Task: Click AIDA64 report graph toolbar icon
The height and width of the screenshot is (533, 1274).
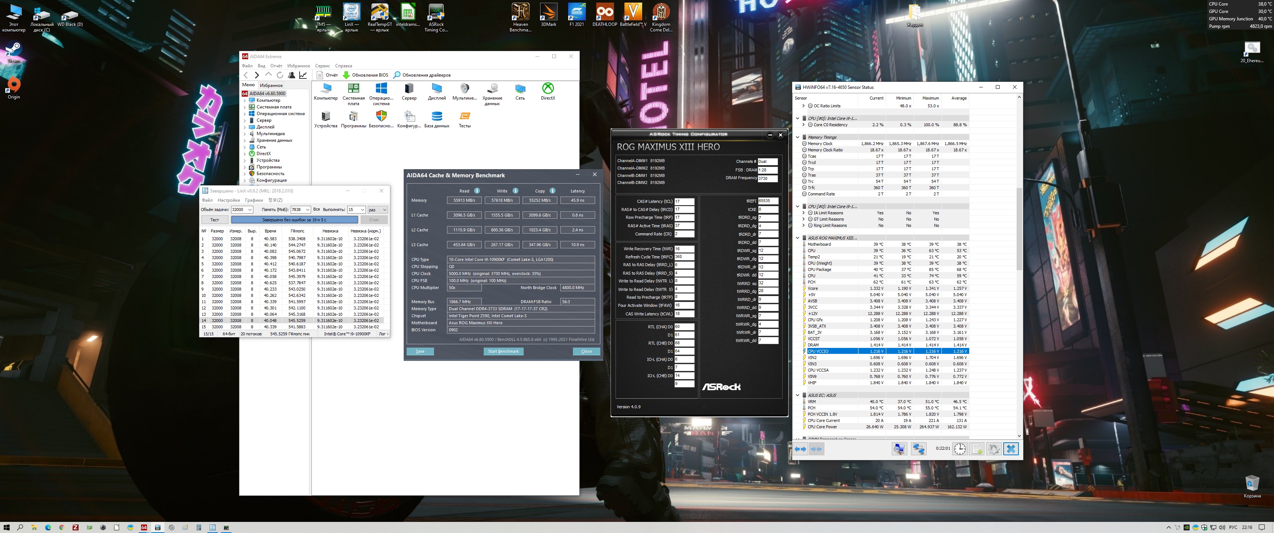Action: pyautogui.click(x=303, y=75)
